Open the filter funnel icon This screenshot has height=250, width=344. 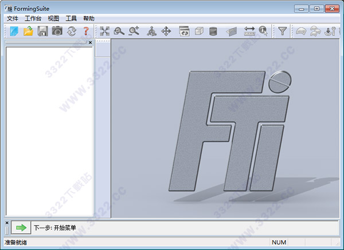(282, 31)
